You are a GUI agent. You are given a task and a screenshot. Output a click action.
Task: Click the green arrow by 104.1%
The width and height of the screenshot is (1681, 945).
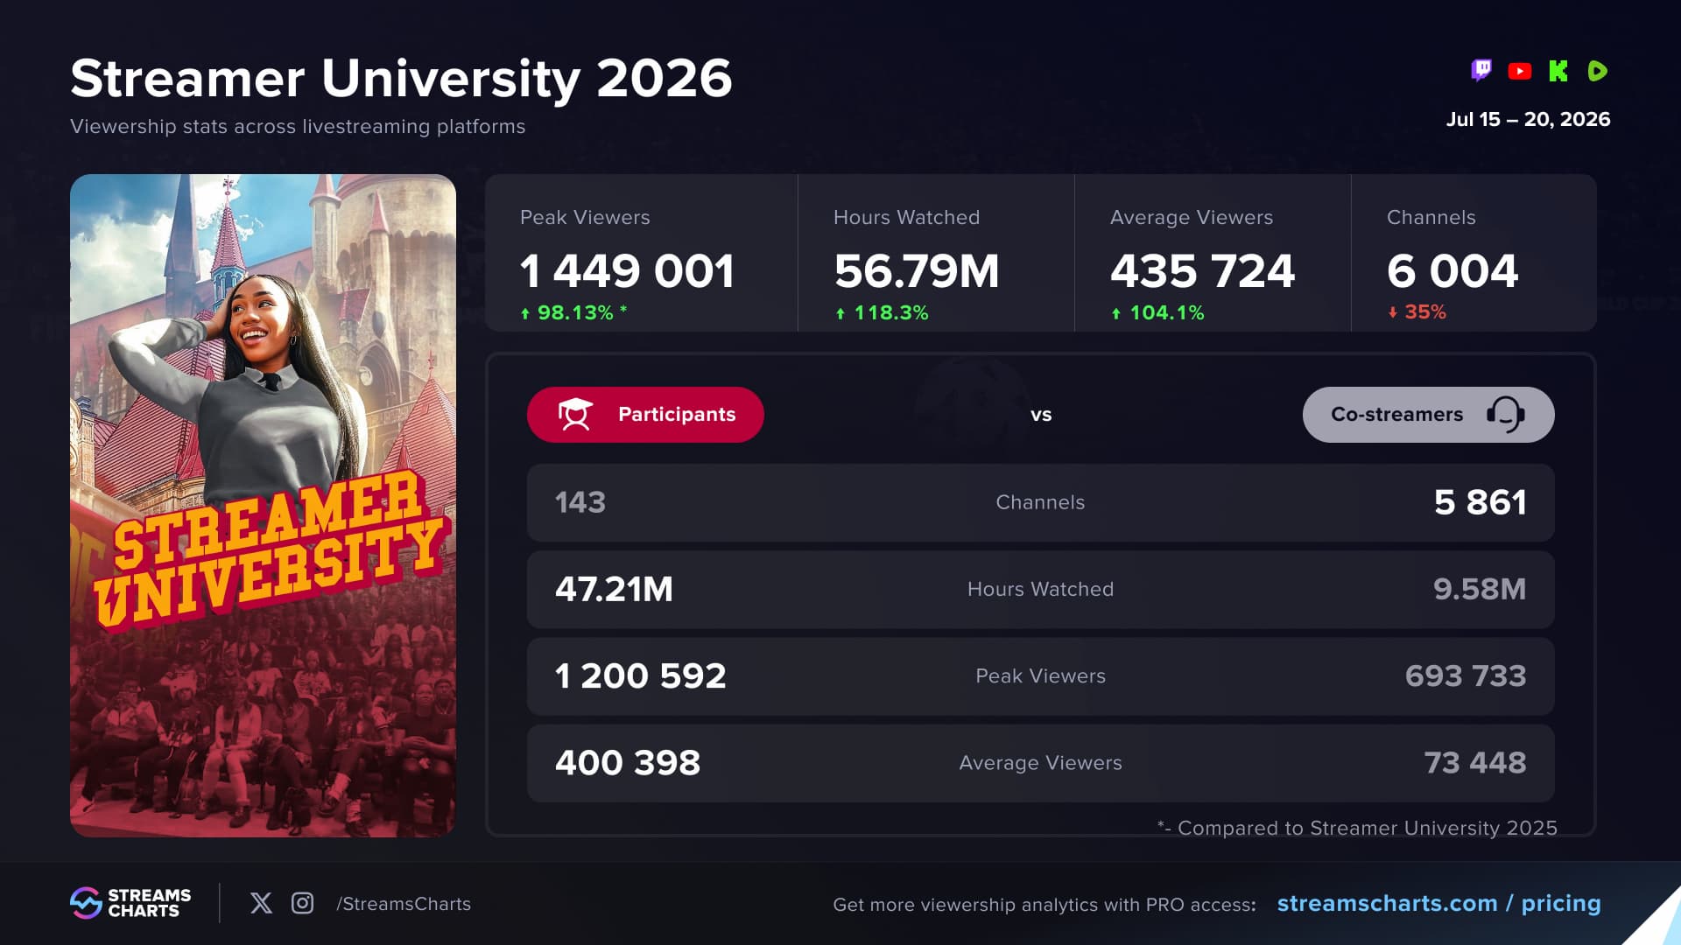point(1116,313)
